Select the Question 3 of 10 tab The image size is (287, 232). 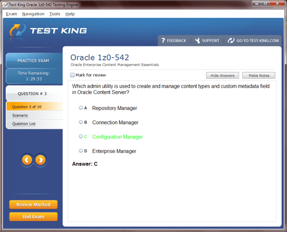click(x=35, y=107)
